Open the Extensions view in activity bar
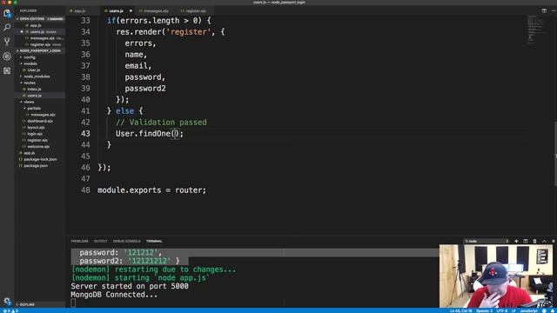Image resolution: width=557 pixels, height=313 pixels. click(x=7, y=70)
